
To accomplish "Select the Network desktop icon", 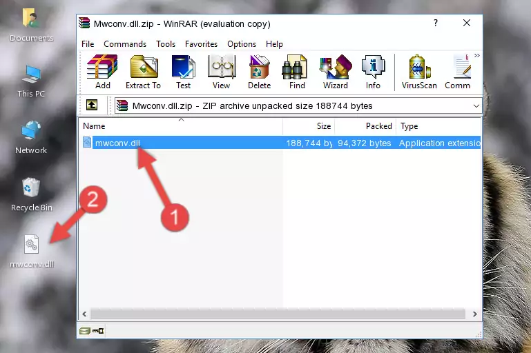I will coord(31,137).
